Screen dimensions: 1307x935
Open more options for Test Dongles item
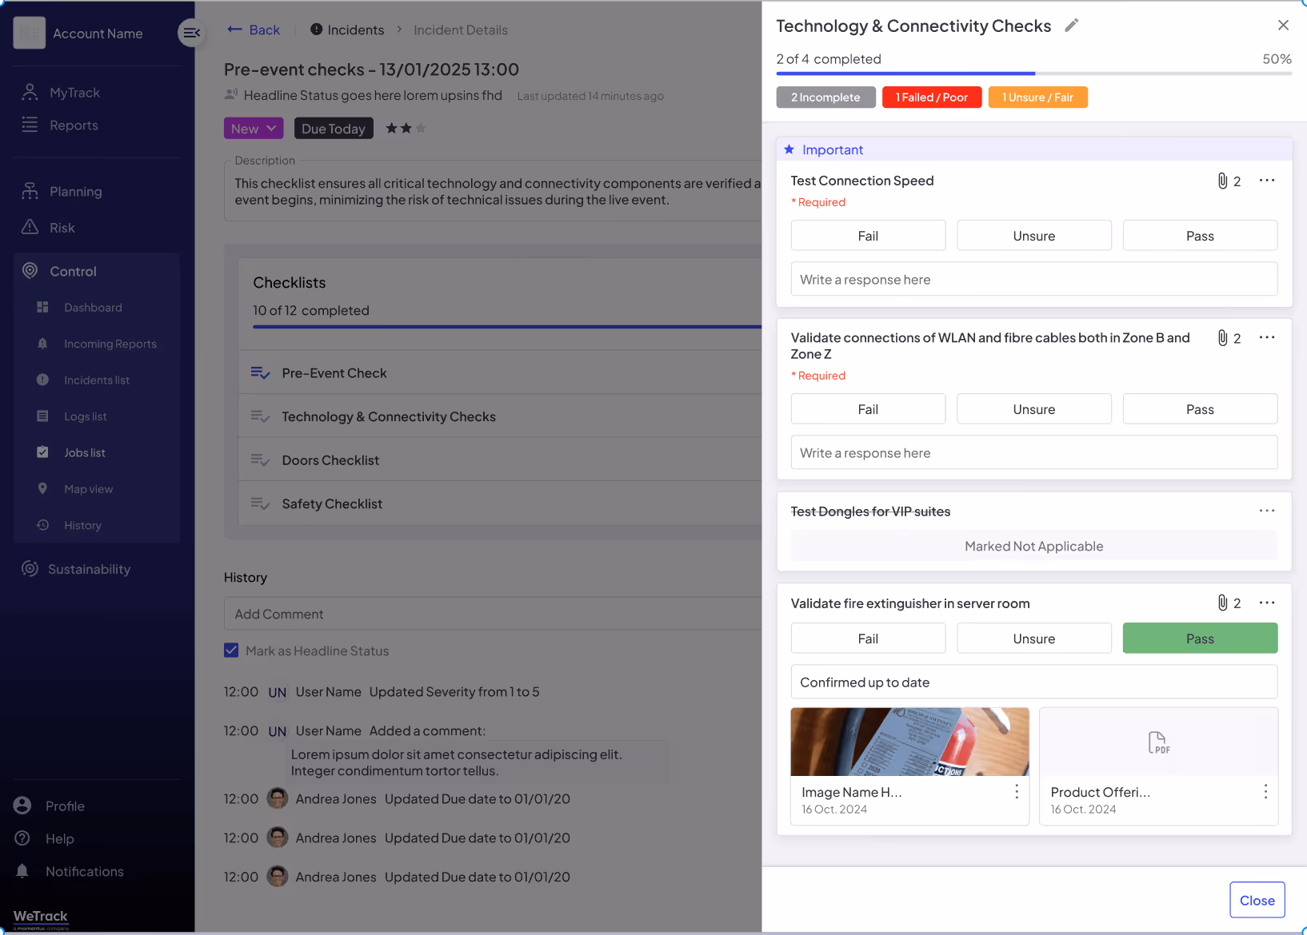pos(1267,511)
